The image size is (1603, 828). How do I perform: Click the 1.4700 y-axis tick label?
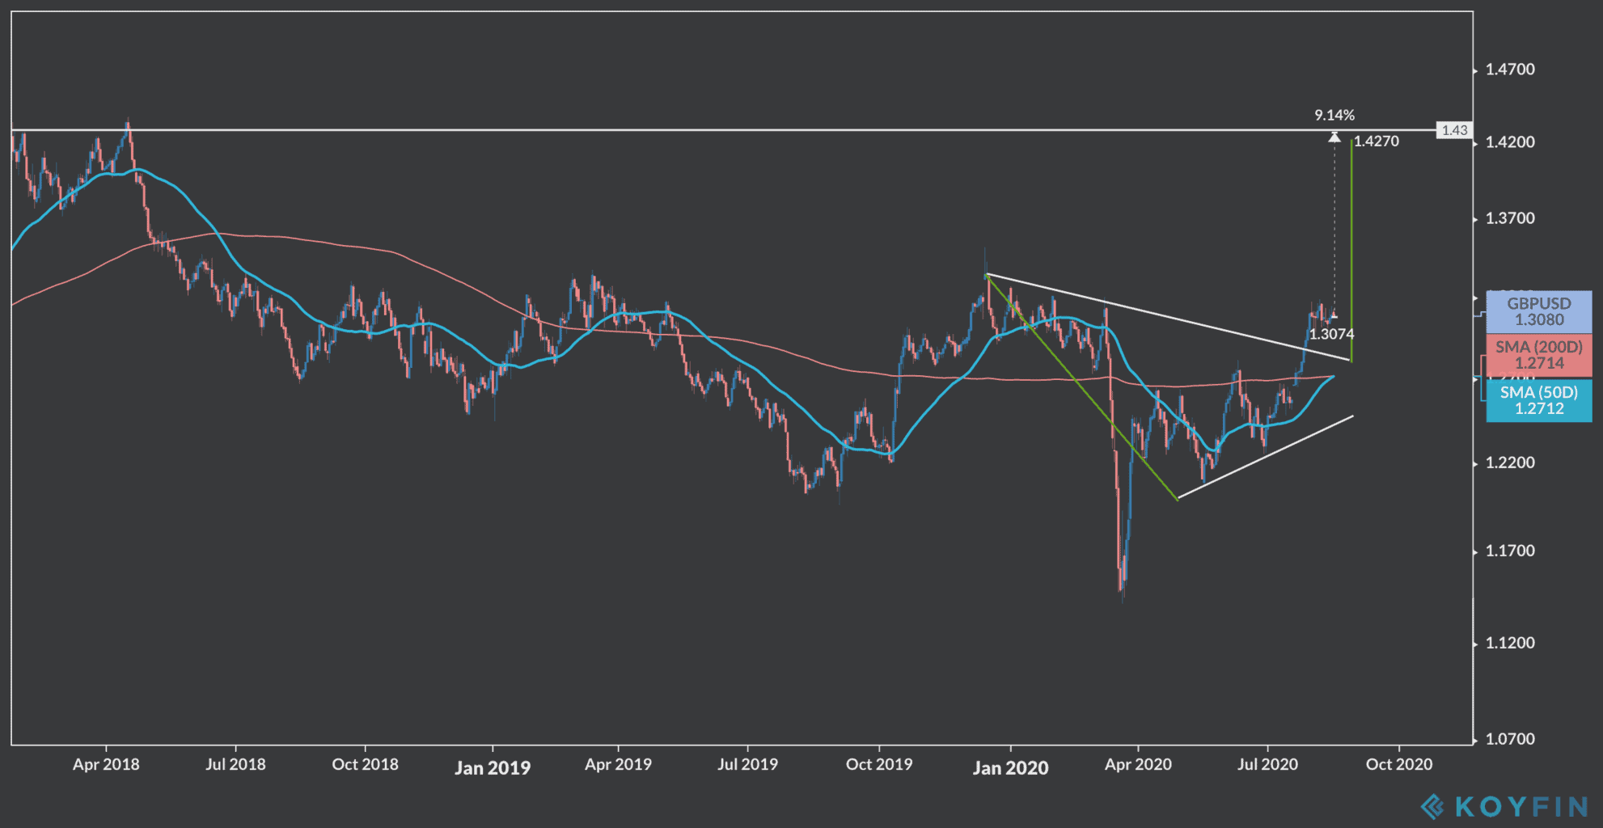click(1510, 70)
